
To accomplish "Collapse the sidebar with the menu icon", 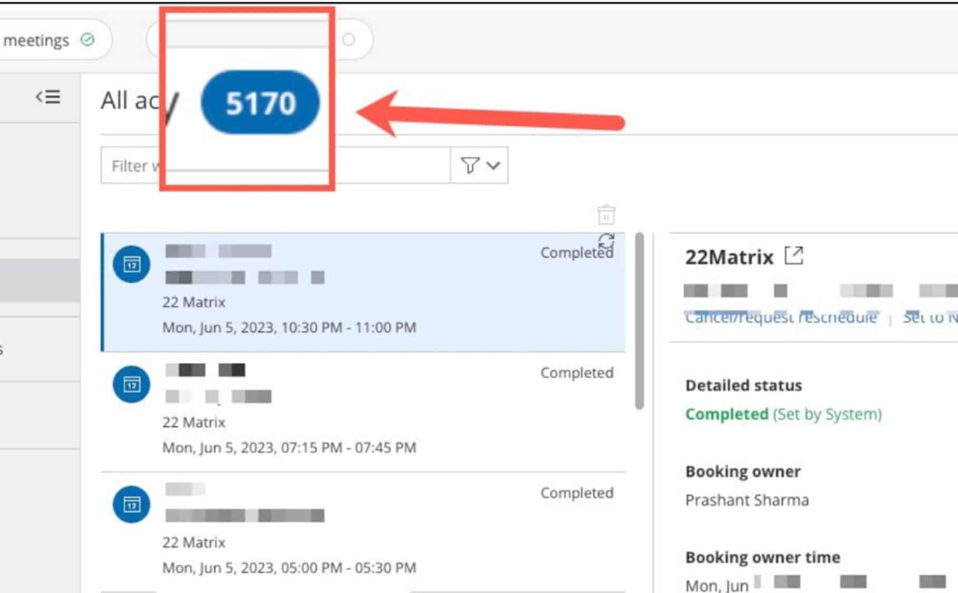I will point(48,97).
